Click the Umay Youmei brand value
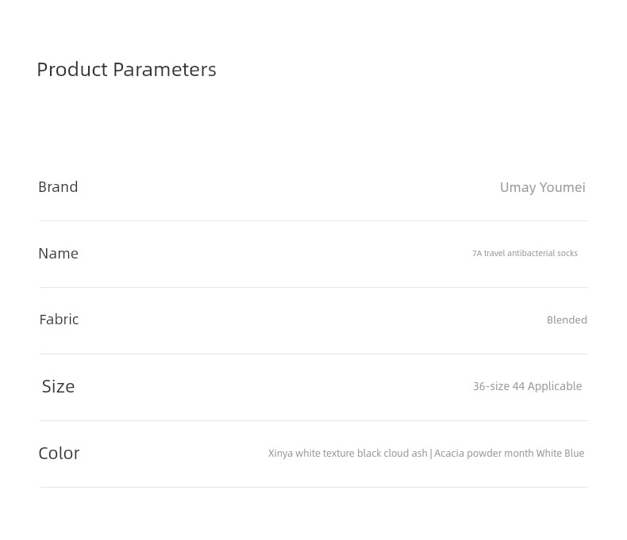 pos(542,187)
